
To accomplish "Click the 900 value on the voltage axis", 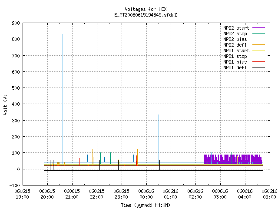I will pyautogui.click(x=16, y=23).
